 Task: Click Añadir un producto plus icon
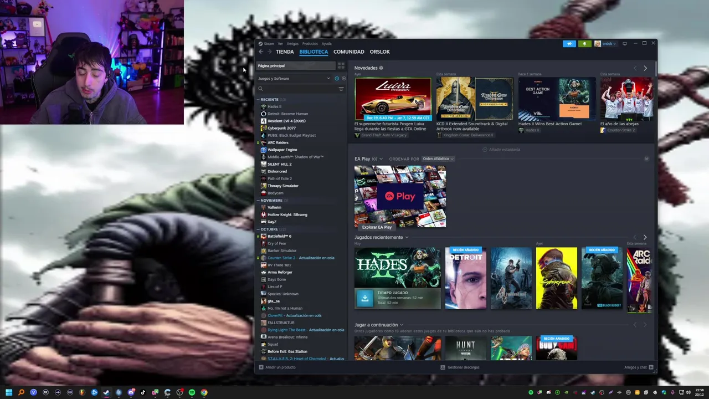coord(261,367)
